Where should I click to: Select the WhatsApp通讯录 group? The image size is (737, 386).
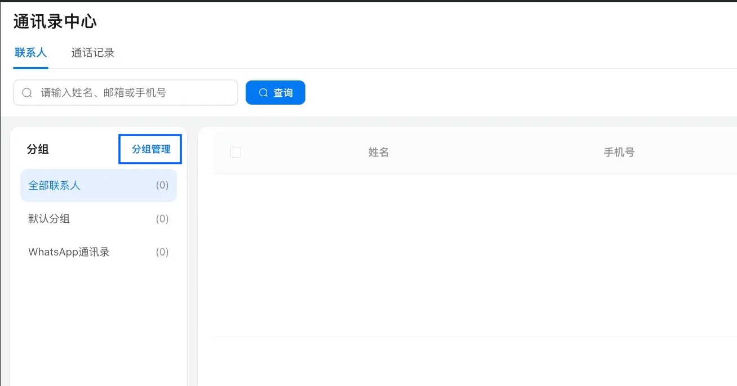pyautogui.click(x=99, y=252)
